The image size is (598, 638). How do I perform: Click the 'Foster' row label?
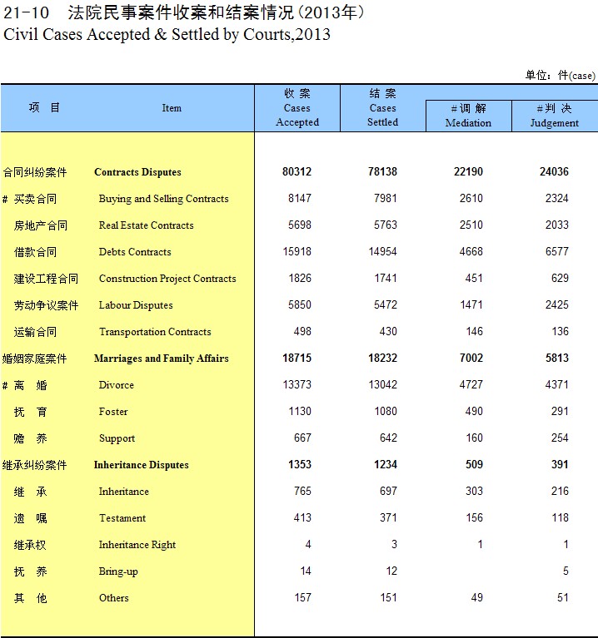point(113,412)
